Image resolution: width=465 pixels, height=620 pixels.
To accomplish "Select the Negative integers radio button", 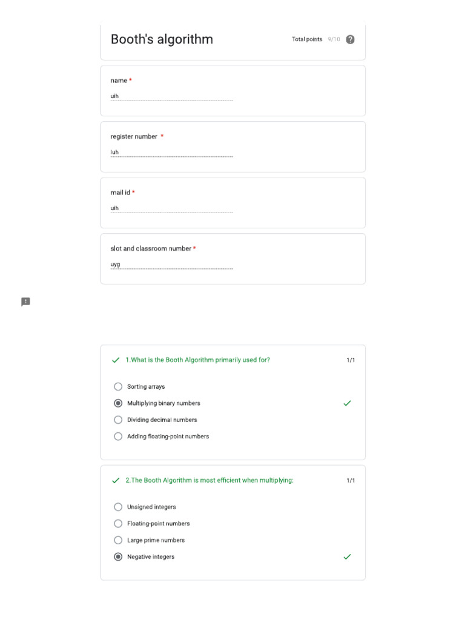I will click(x=118, y=557).
